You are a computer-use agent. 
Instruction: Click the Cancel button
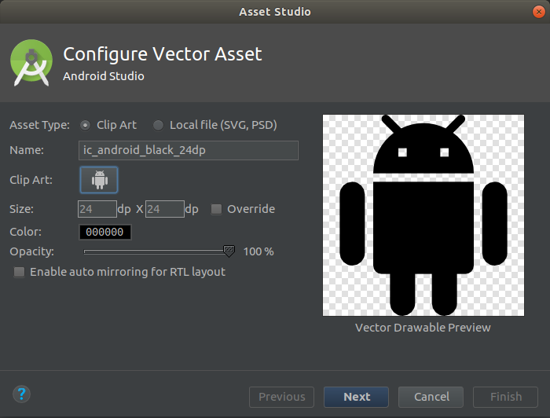tap(431, 397)
